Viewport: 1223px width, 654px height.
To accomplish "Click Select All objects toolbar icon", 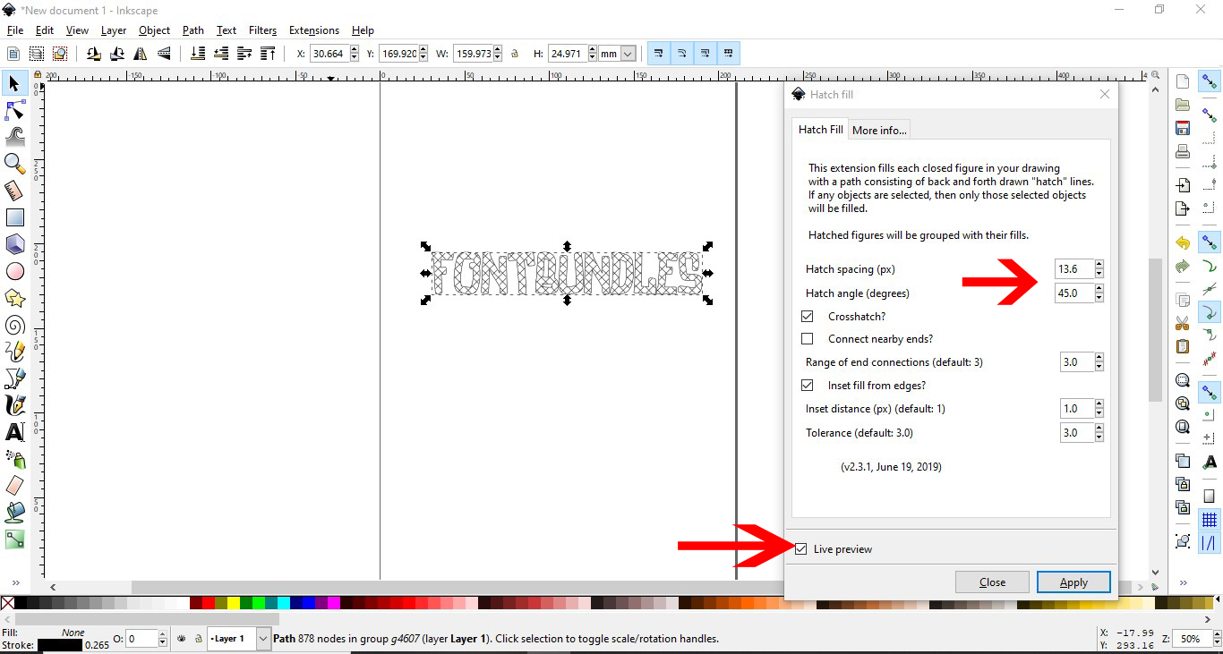I will (14, 54).
